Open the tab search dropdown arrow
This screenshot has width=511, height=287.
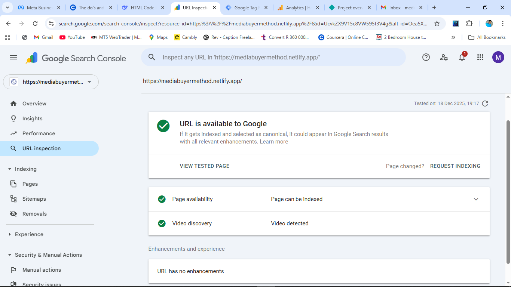click(7, 7)
